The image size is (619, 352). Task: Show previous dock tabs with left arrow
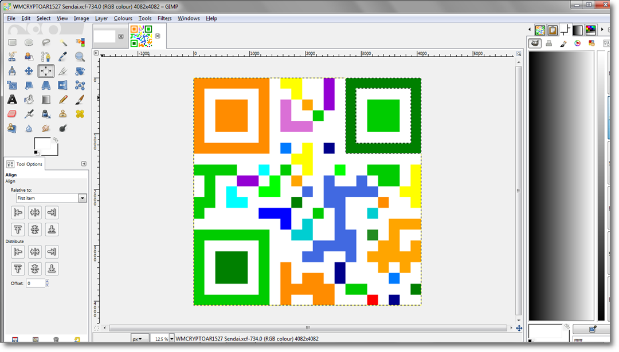530,30
